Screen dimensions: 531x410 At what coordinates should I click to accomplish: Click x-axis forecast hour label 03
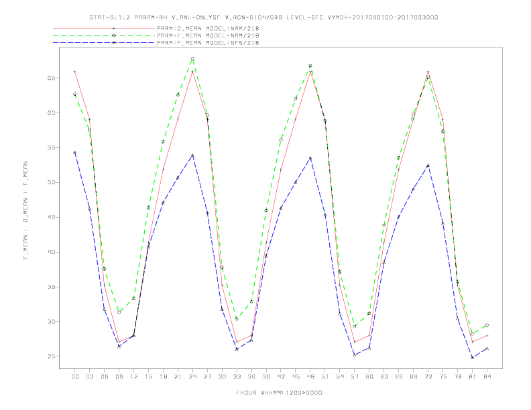pyautogui.click(x=89, y=377)
